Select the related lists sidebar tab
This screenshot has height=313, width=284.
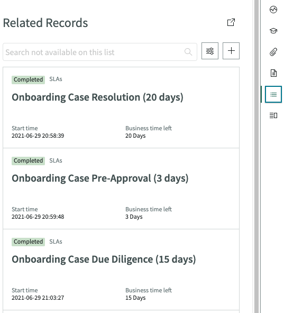(273, 94)
